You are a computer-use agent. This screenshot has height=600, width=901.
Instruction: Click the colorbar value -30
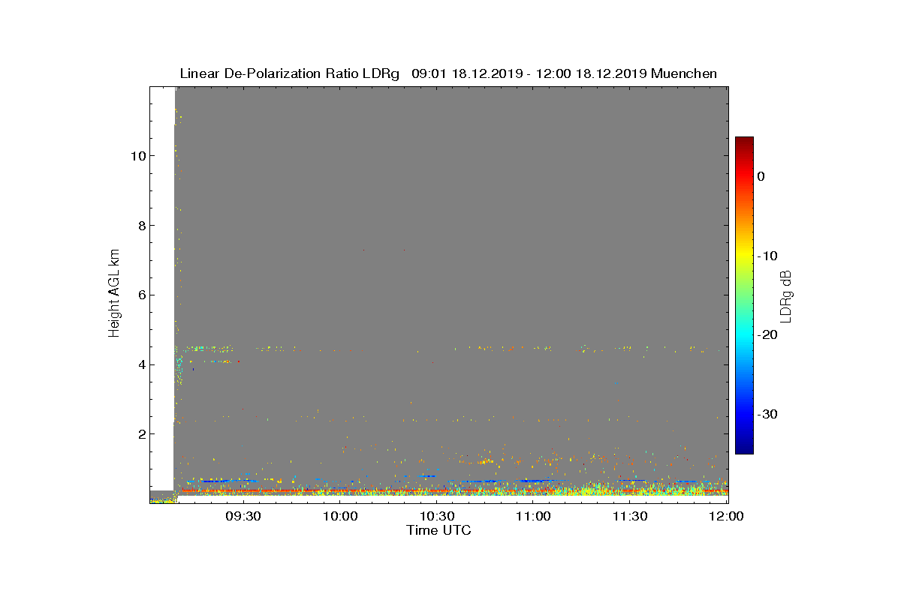(x=767, y=415)
